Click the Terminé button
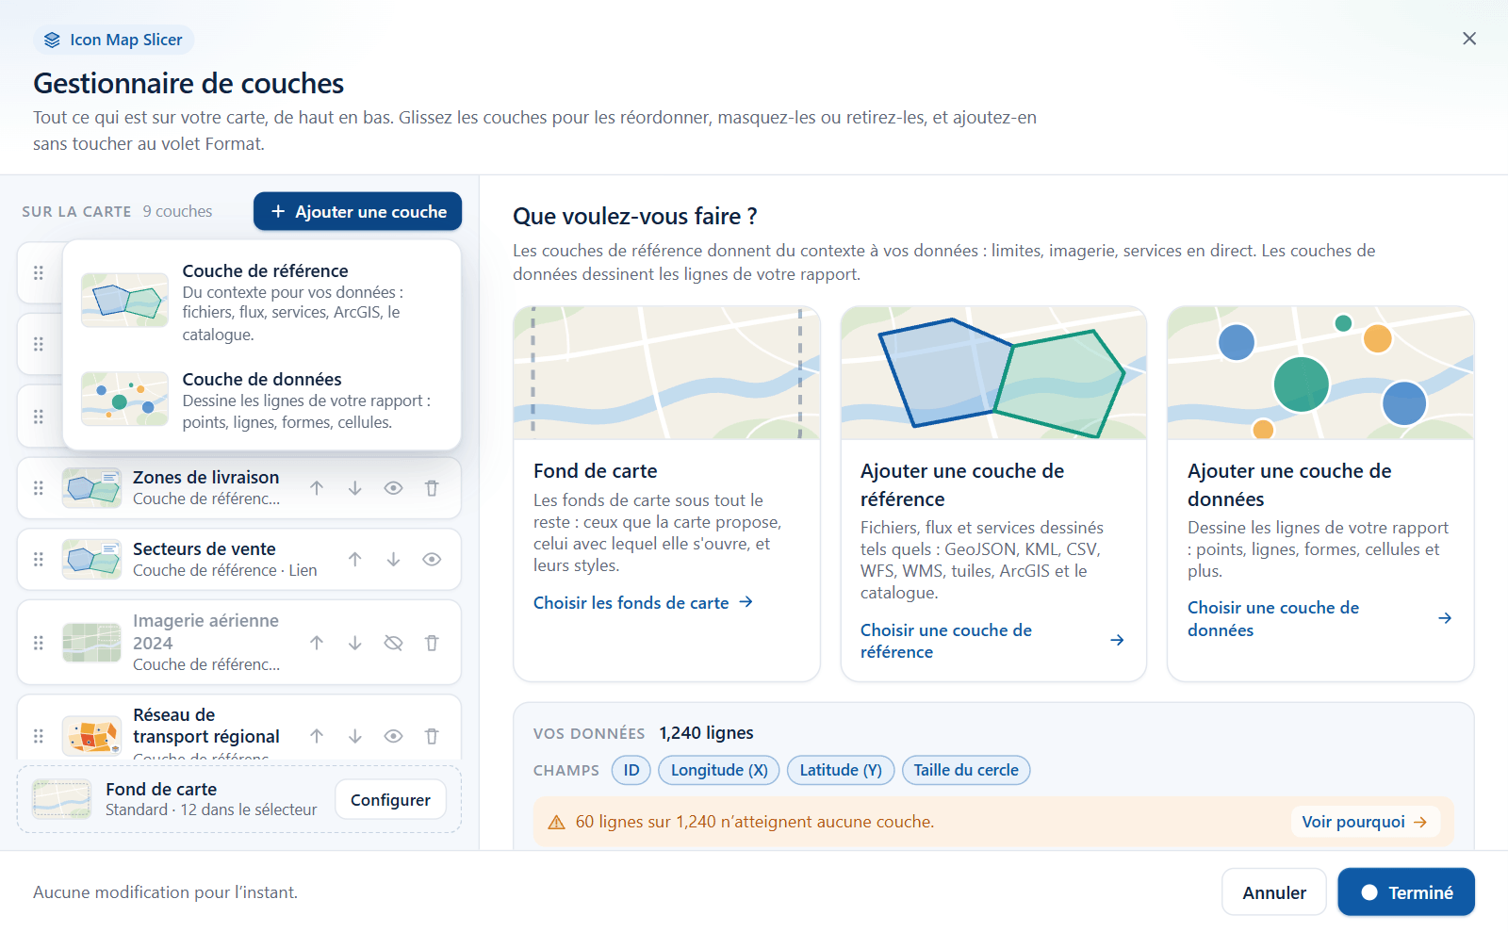Image resolution: width=1508 pixels, height=932 pixels. [1406, 892]
